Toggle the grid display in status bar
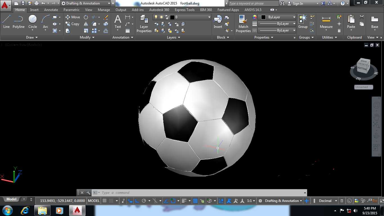The height and width of the screenshot is (216, 384). coord(105,201)
